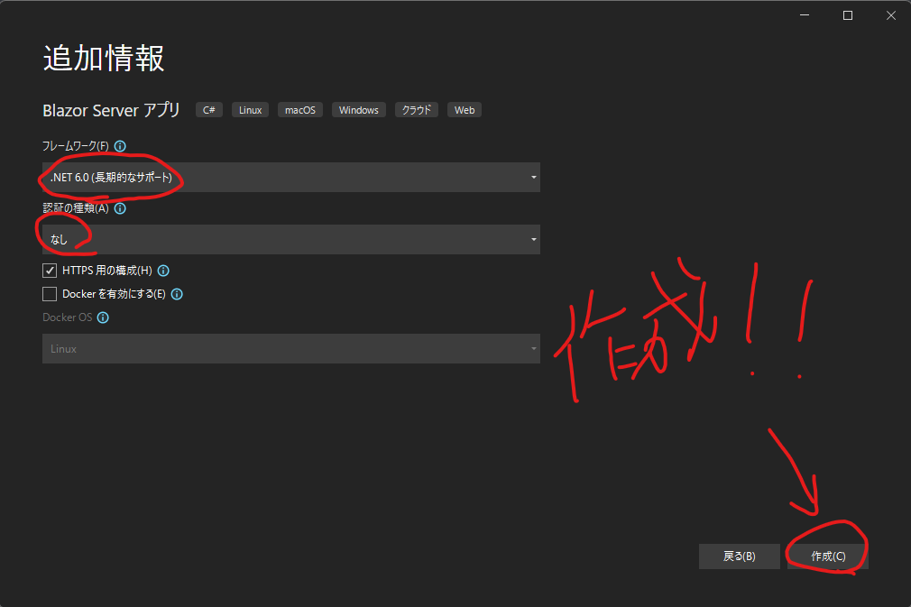Maximize the dialog window

848,15
